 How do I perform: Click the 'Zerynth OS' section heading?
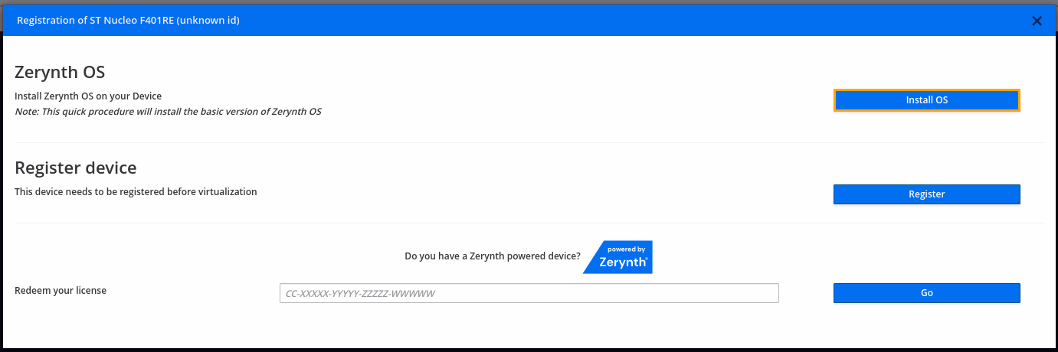click(60, 73)
